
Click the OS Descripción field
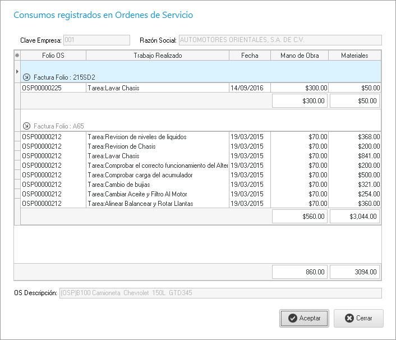220,293
